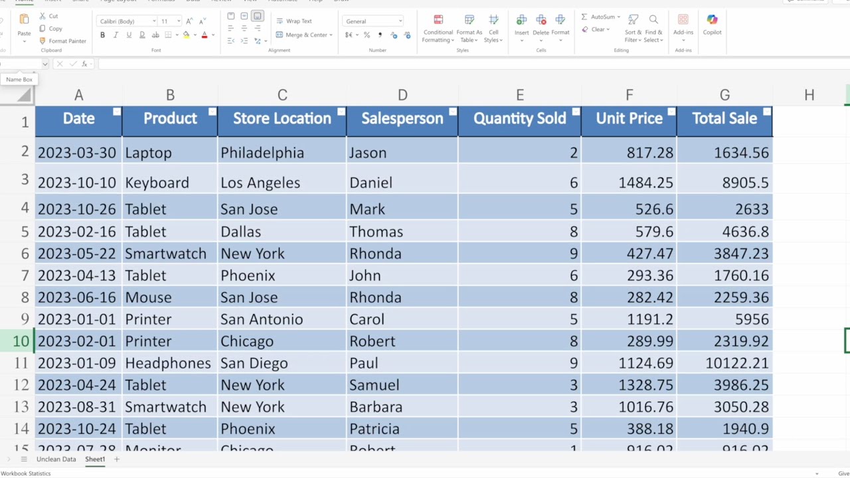The image size is (850, 478).
Task: Open the Product column filter dropdown
Action: coord(212,112)
